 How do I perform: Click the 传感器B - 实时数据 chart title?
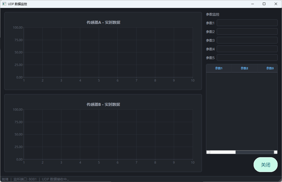click(x=103, y=104)
